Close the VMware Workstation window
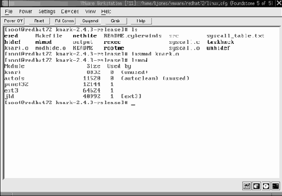 pyautogui.click(x=279, y=3)
